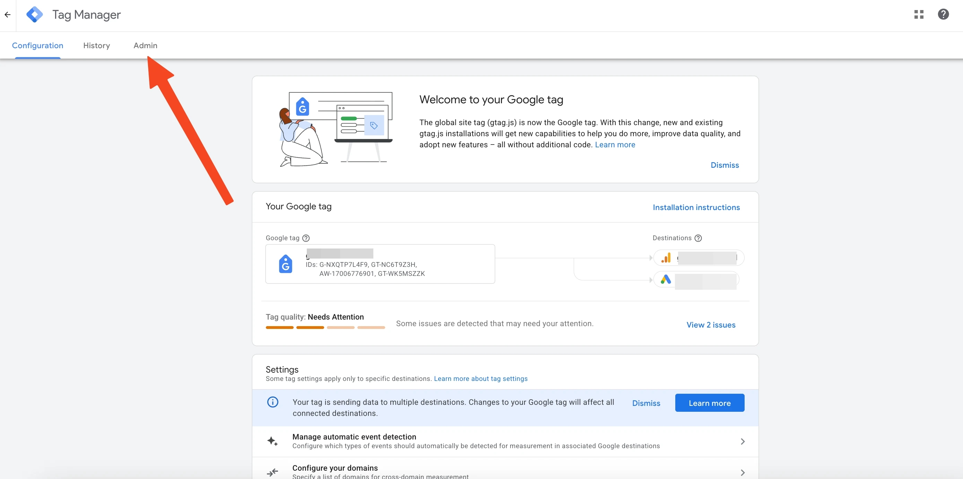Click View 2 issues link
Image resolution: width=963 pixels, height=479 pixels.
click(x=711, y=325)
